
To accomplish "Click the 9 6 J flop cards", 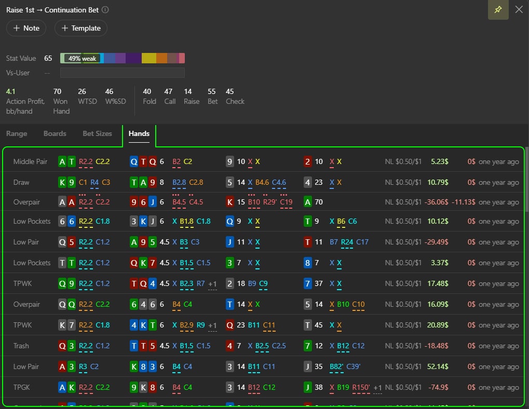I will tap(143, 202).
